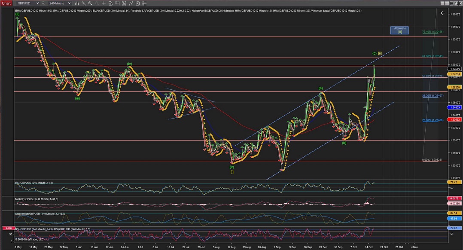Screen dimensions: 463x250
Task: Click the lower-panel 79.42 value marker
Action: pos(454,228)
